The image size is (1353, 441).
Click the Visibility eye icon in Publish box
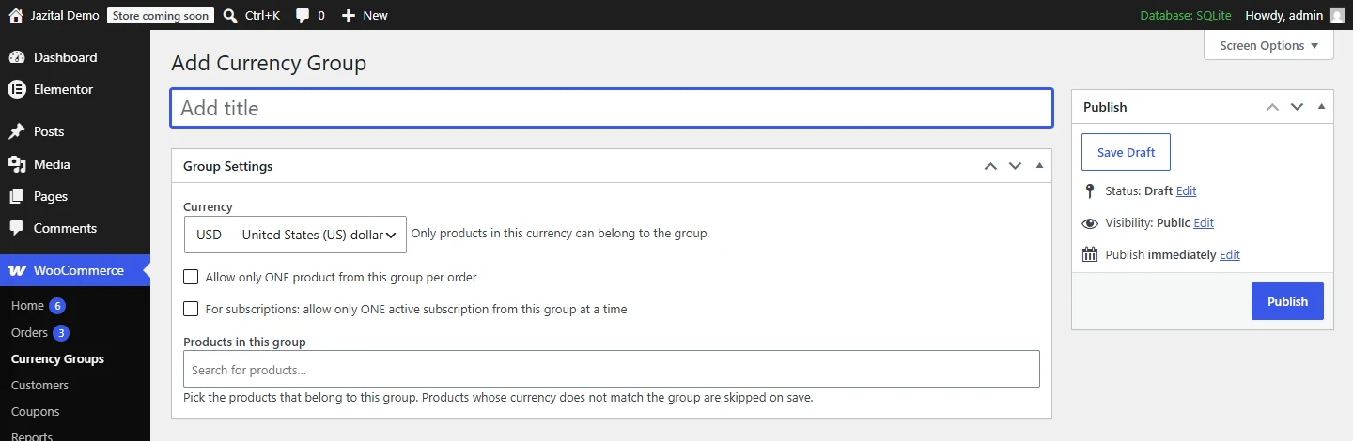pyautogui.click(x=1090, y=223)
